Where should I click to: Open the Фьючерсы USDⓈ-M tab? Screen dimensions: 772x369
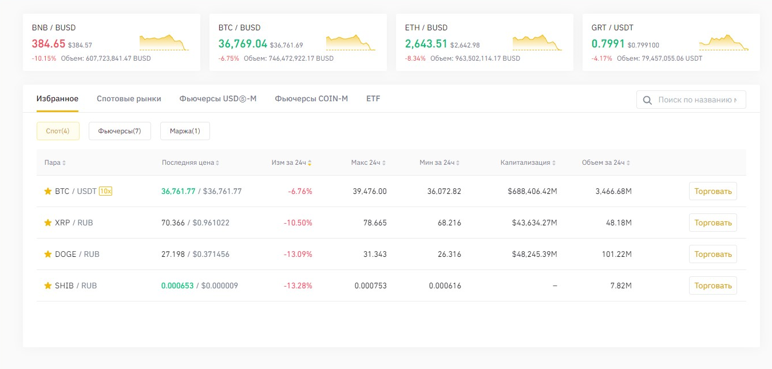[218, 98]
